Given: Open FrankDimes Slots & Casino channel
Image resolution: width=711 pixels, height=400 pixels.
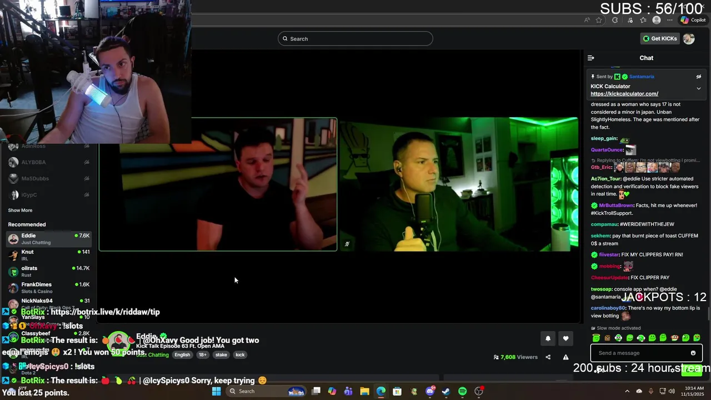Looking at the screenshot, I should [x=49, y=287].
